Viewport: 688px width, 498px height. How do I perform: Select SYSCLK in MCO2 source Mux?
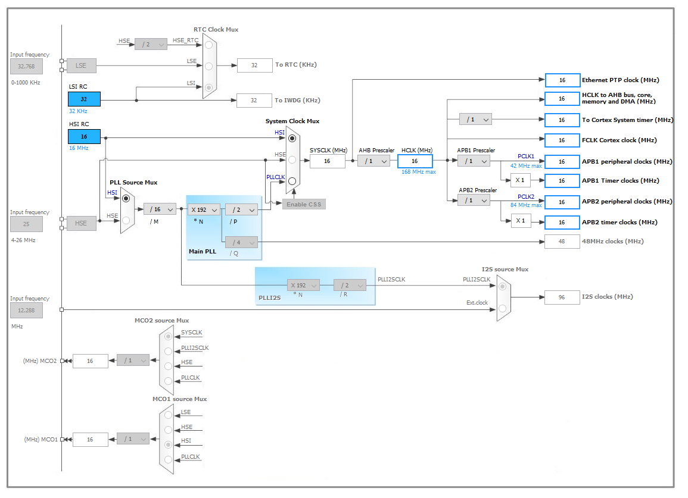tap(168, 337)
